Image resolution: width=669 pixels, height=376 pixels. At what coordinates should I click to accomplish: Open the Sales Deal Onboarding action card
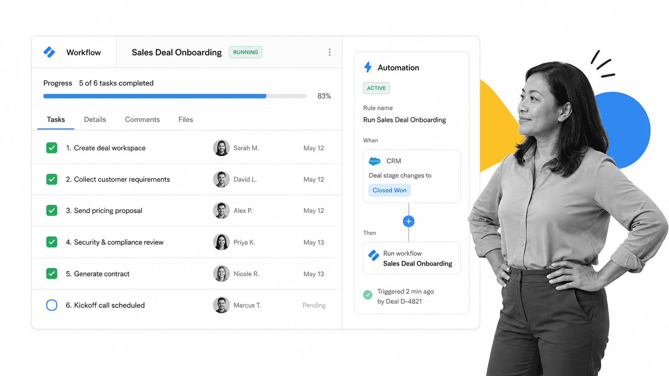pos(412,258)
